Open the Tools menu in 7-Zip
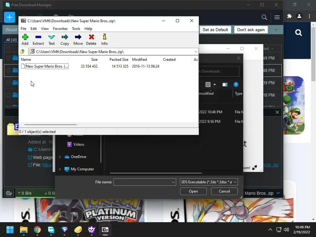Viewport: 316px width, 237px height. [76, 29]
